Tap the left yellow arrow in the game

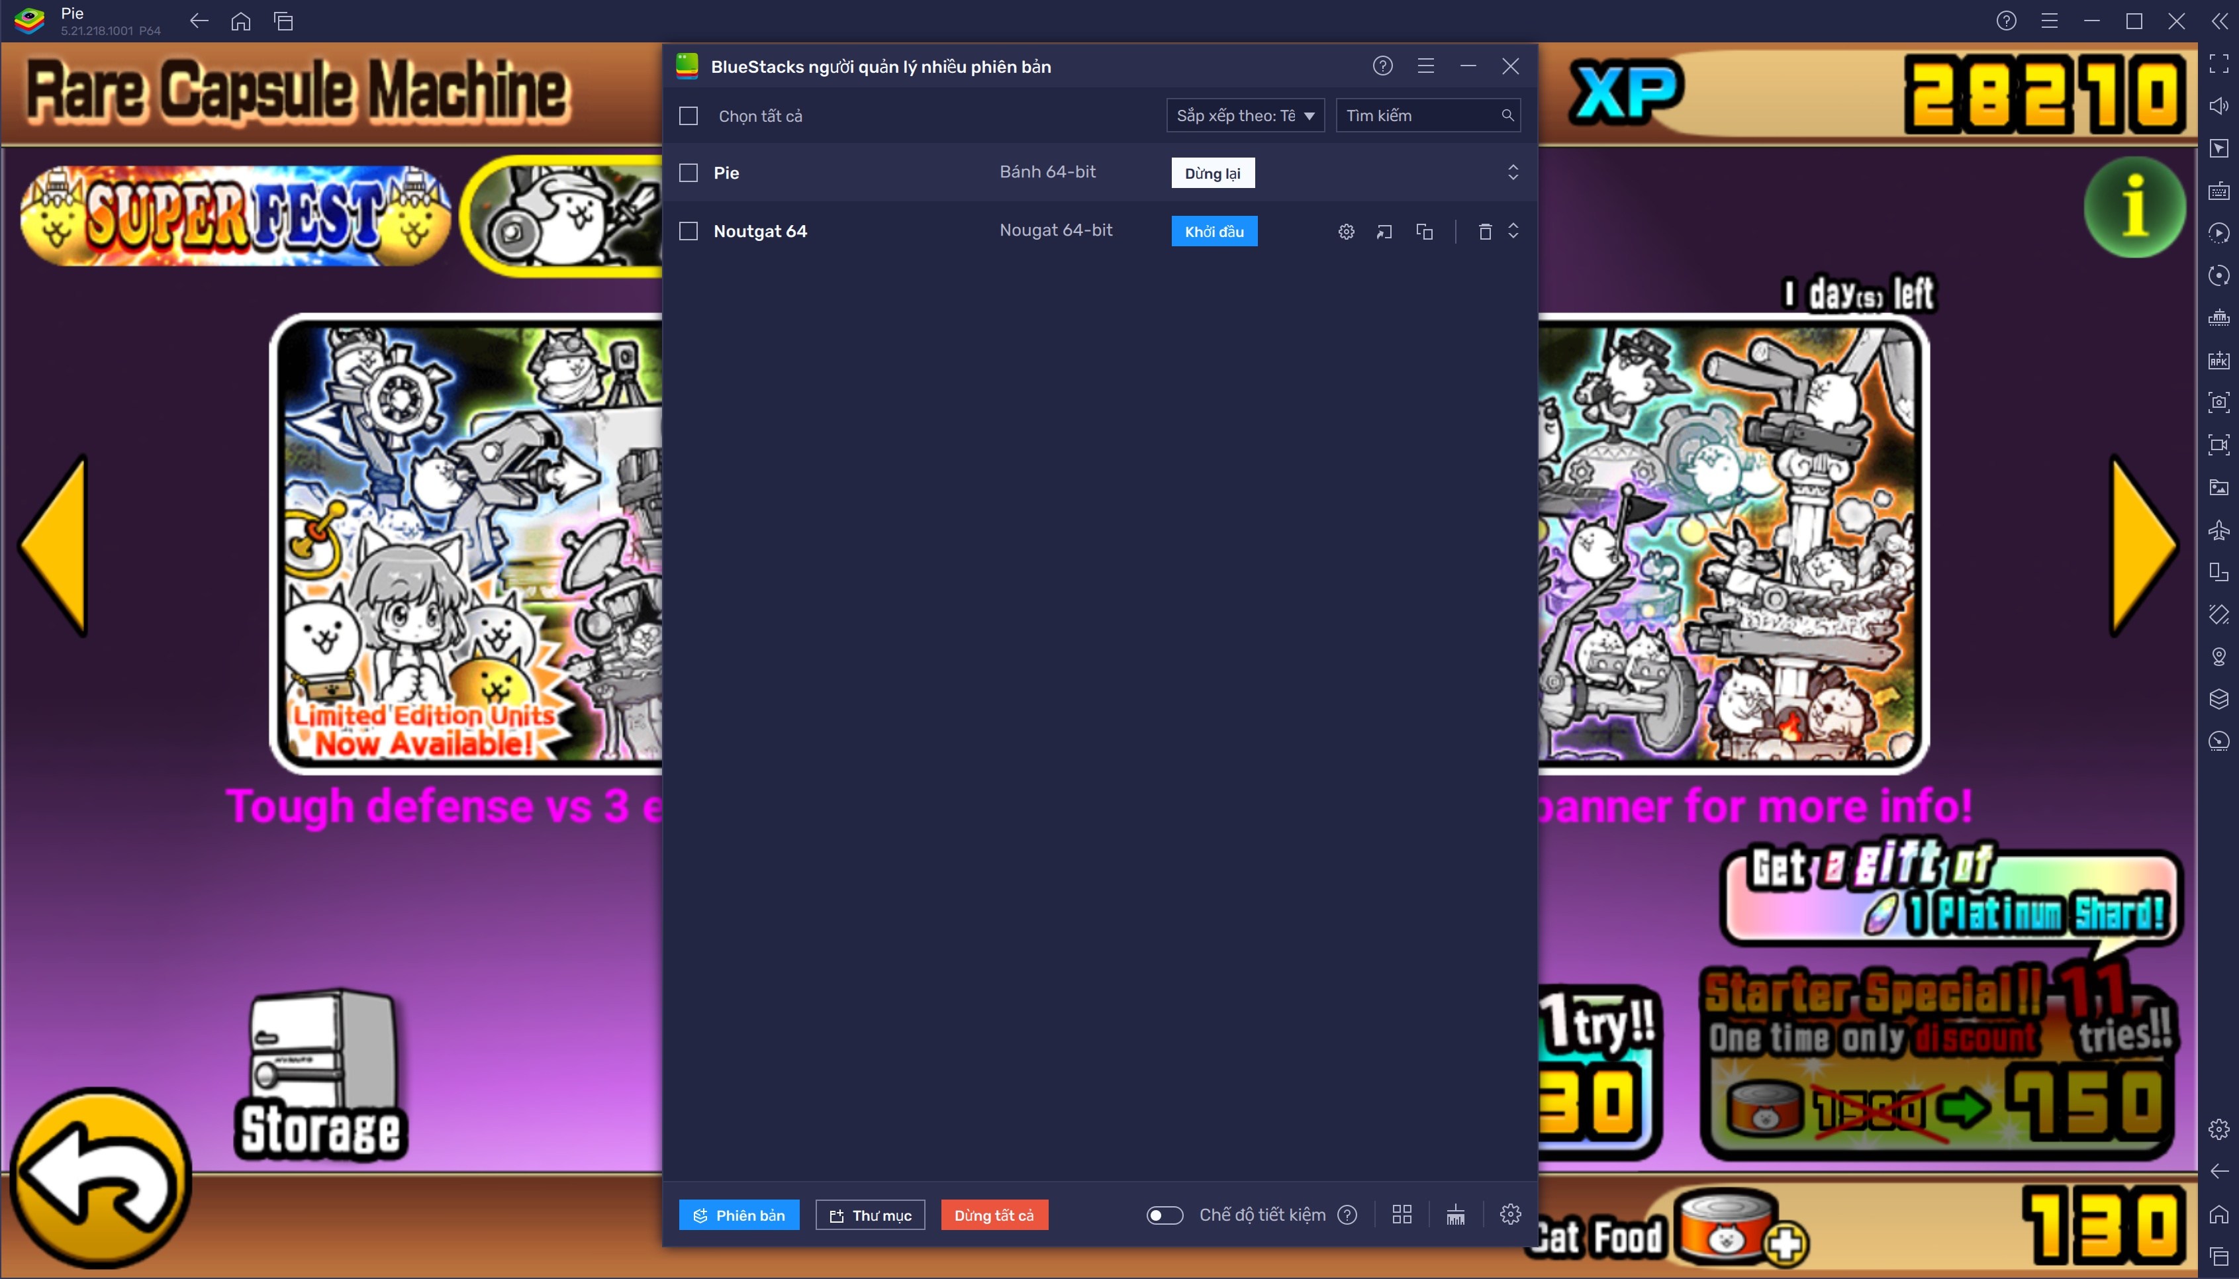click(54, 545)
